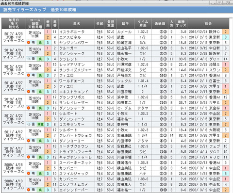Click the 性齢 column header
Image resolution: width=233 pixels, height=193 pixels.
(x=100, y=24)
